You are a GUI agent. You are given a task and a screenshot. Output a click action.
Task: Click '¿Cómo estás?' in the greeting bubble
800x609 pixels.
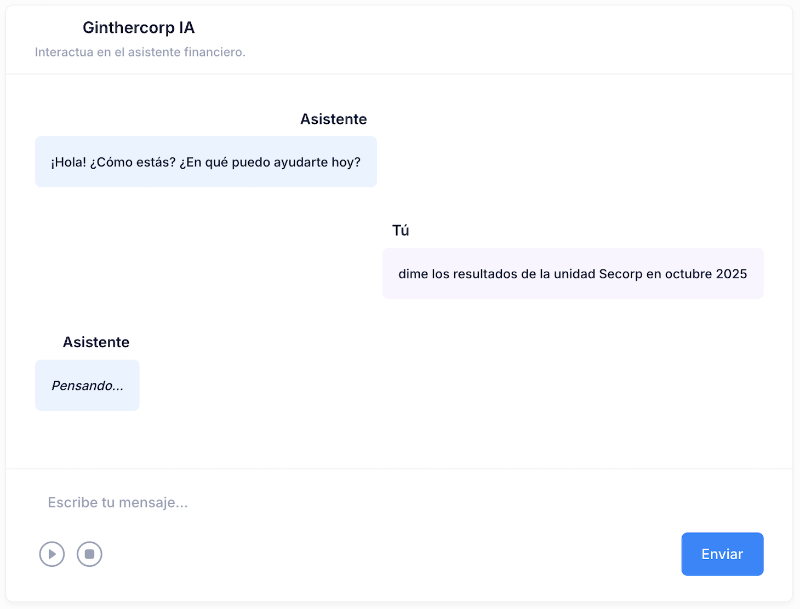133,162
